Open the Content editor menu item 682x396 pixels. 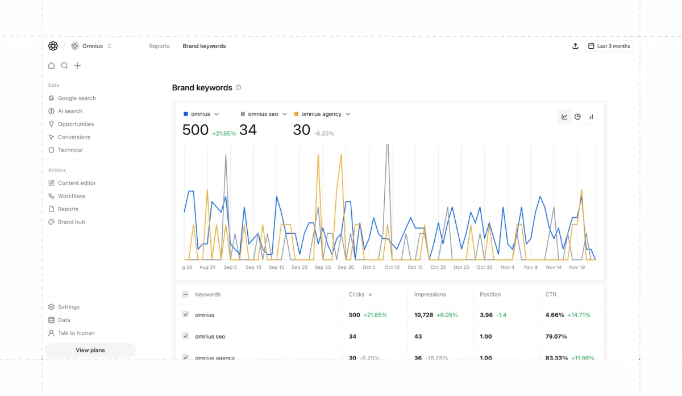pos(77,183)
